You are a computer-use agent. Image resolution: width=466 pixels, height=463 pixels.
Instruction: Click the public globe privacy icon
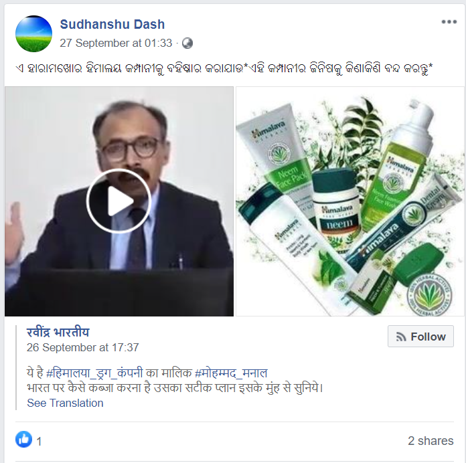tap(187, 43)
